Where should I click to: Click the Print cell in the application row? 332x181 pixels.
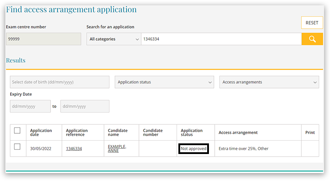click(310, 149)
